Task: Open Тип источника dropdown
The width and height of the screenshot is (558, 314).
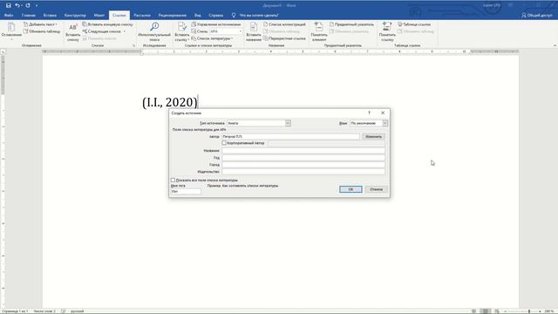Action: (x=288, y=123)
